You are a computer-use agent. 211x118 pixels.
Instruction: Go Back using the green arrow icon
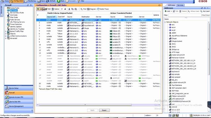[59, 1]
